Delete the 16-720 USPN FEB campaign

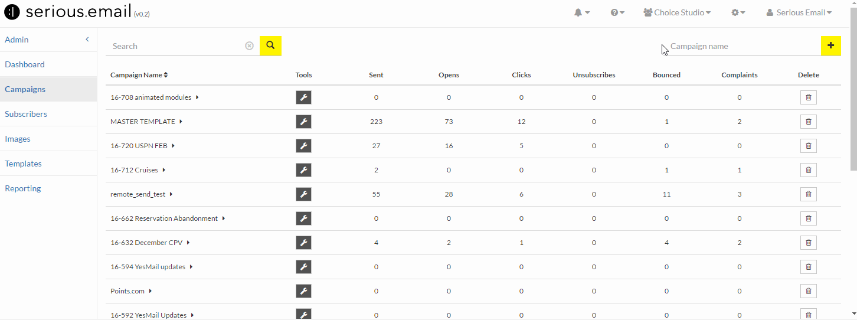click(809, 146)
